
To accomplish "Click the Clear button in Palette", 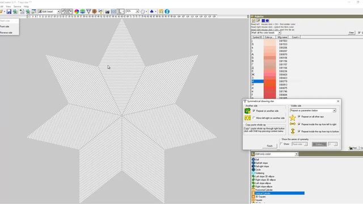I will (351, 33).
